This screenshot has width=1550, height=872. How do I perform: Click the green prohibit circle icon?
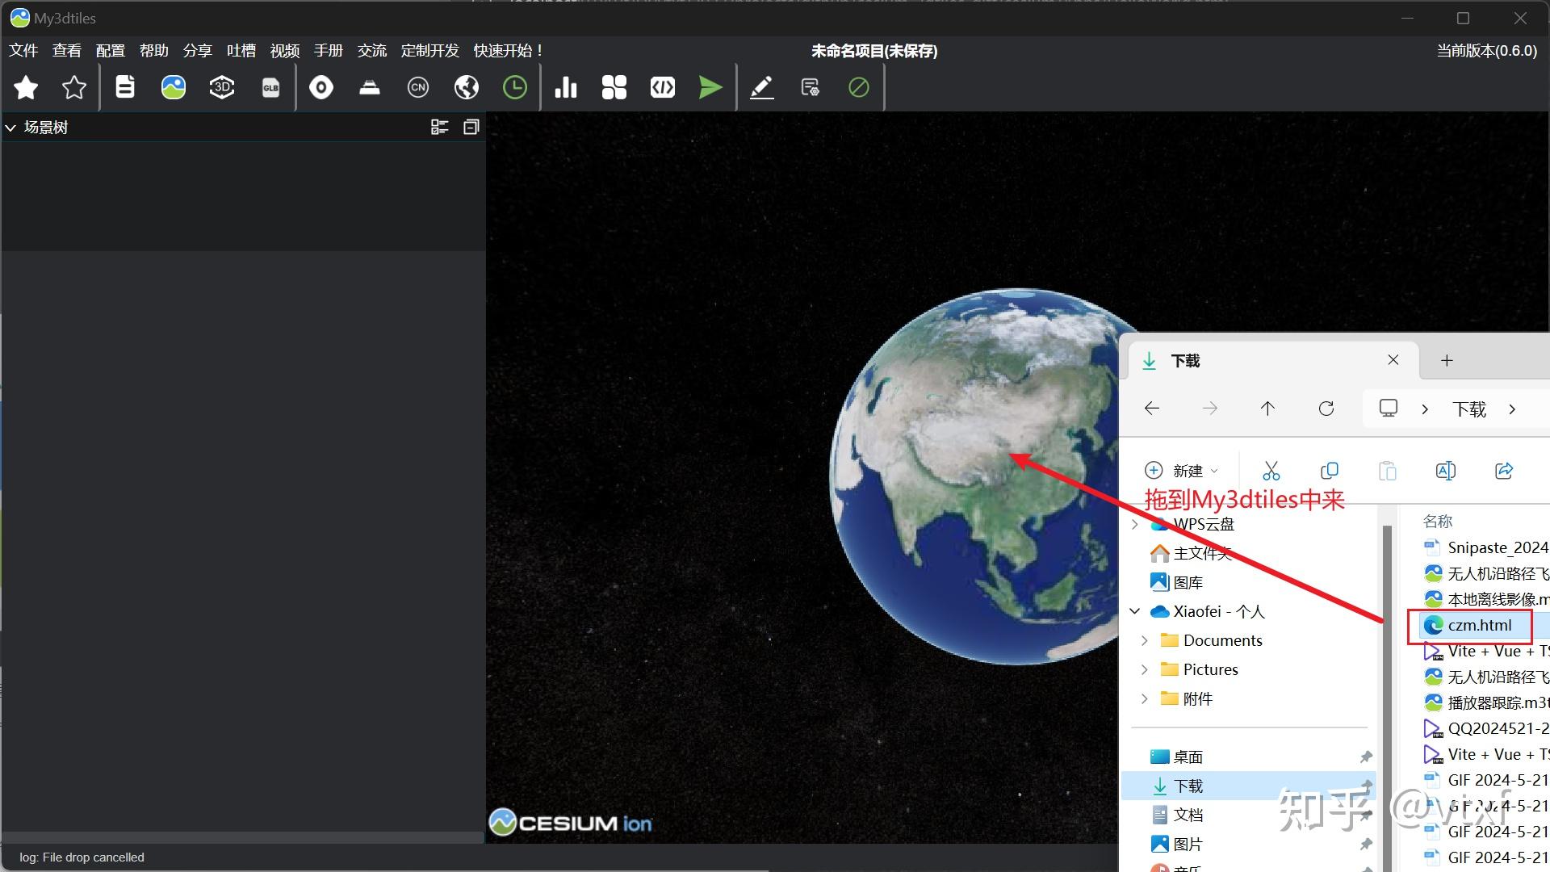859,87
